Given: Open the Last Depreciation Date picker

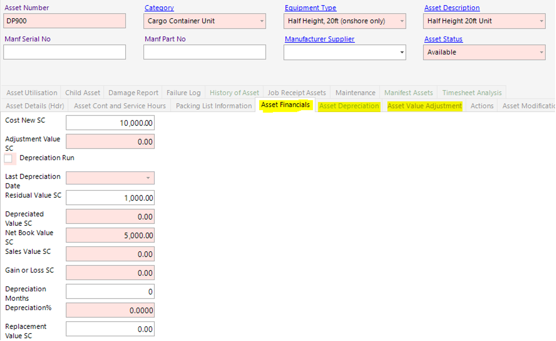Looking at the screenshot, I should click(x=149, y=178).
